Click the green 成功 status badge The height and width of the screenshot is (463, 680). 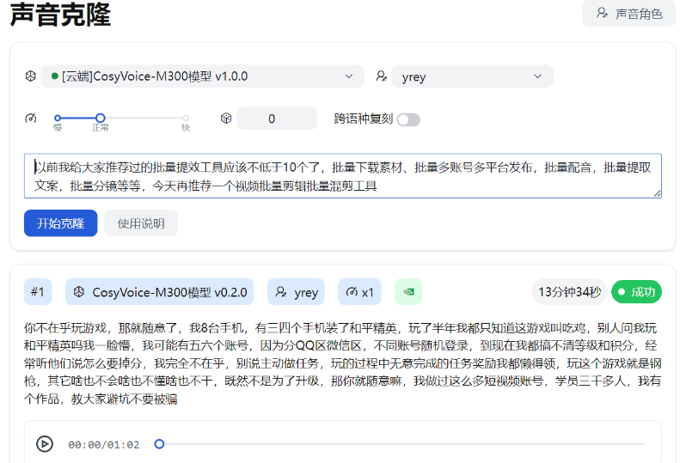point(636,292)
